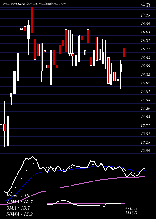Click the <<Live MACD label

(x=131, y=211)
